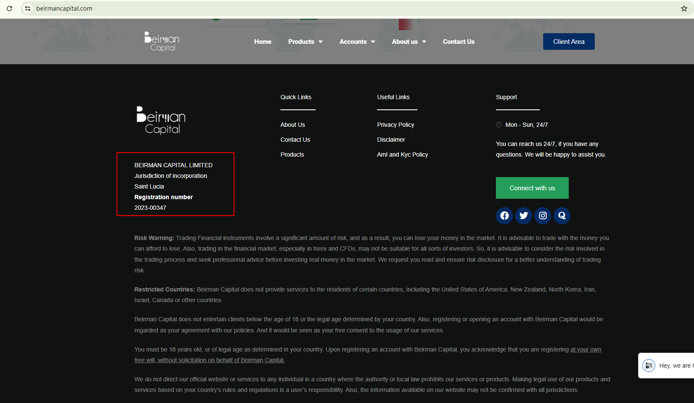Open Aml and Kyc Policy link

(x=402, y=154)
